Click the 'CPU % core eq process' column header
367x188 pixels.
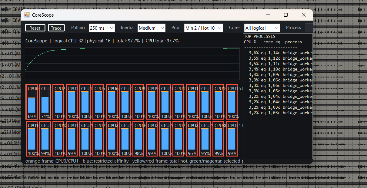(x=273, y=42)
